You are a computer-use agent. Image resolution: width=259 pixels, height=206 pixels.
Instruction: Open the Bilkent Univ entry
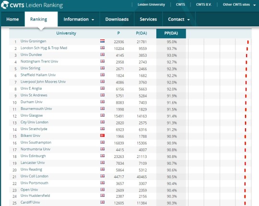30,136
